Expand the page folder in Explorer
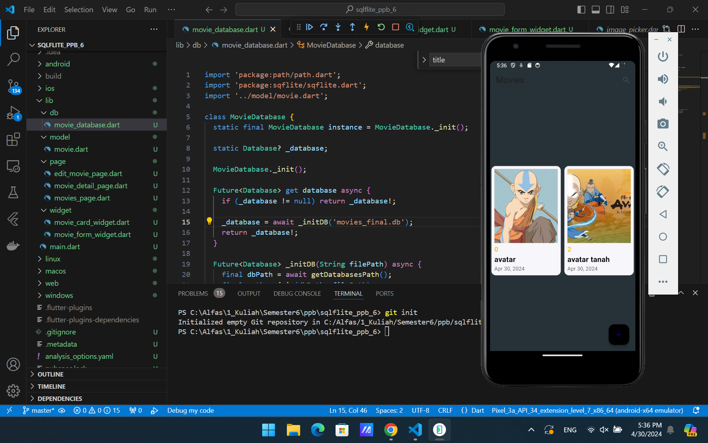Viewport: 708px width, 443px height. [57, 161]
